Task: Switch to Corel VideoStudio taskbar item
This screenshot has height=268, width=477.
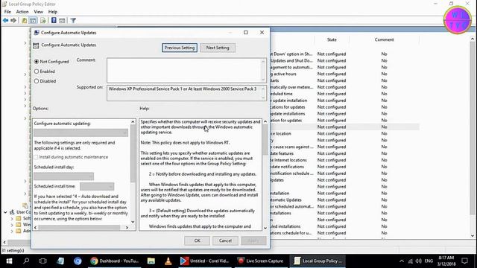Action: tap(206, 261)
